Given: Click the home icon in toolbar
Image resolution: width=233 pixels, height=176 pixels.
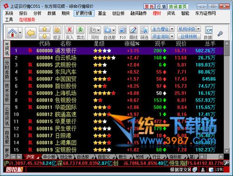Looking at the screenshot, I should pyautogui.click(x=13, y=33).
